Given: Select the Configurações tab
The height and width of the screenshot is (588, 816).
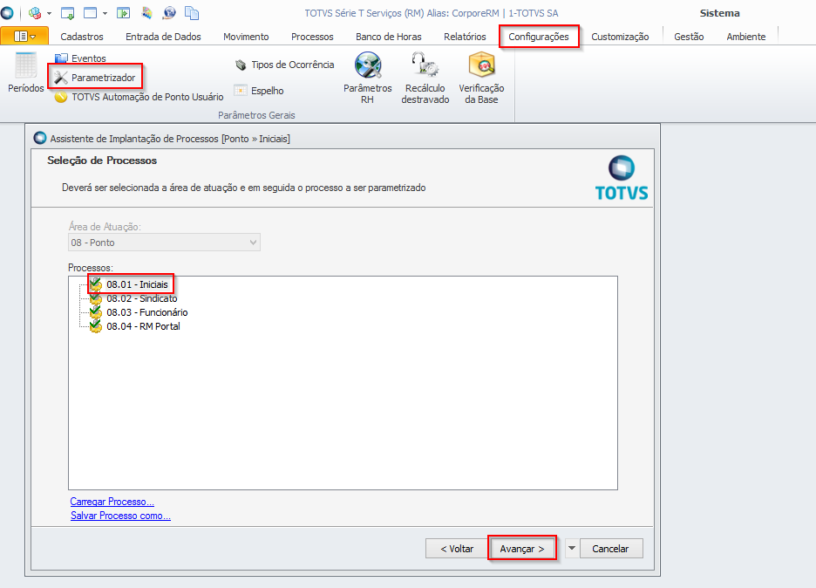Looking at the screenshot, I should [539, 37].
